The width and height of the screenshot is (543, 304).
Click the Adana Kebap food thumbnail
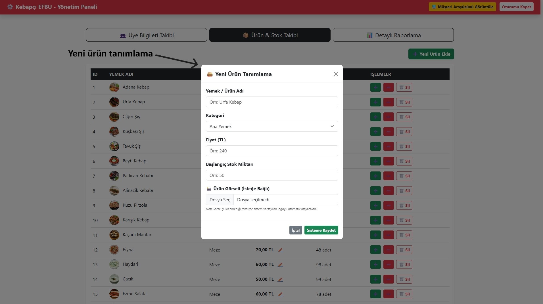(x=114, y=87)
